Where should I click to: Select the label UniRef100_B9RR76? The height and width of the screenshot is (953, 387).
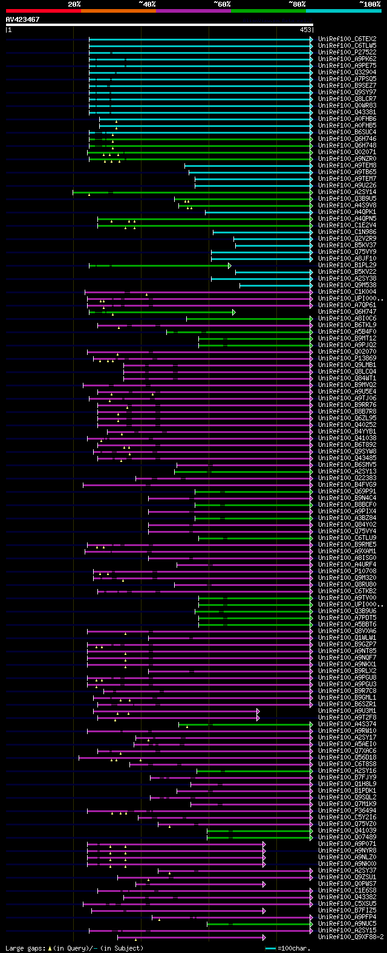(x=347, y=405)
